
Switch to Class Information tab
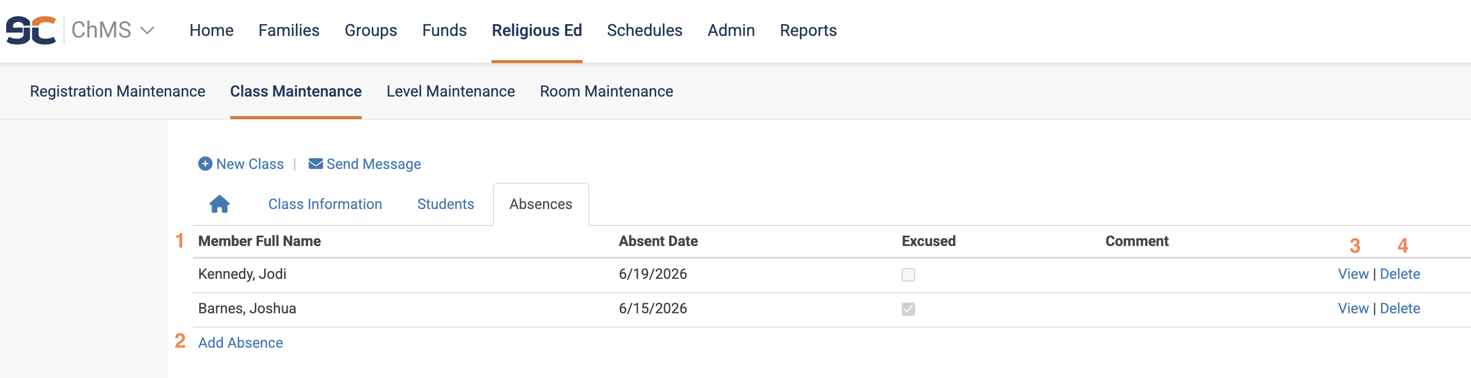point(325,204)
